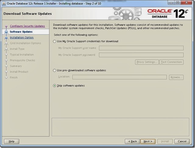
Task: Select Use pre-downloaded software updates radio
Action: [x=55, y=70]
